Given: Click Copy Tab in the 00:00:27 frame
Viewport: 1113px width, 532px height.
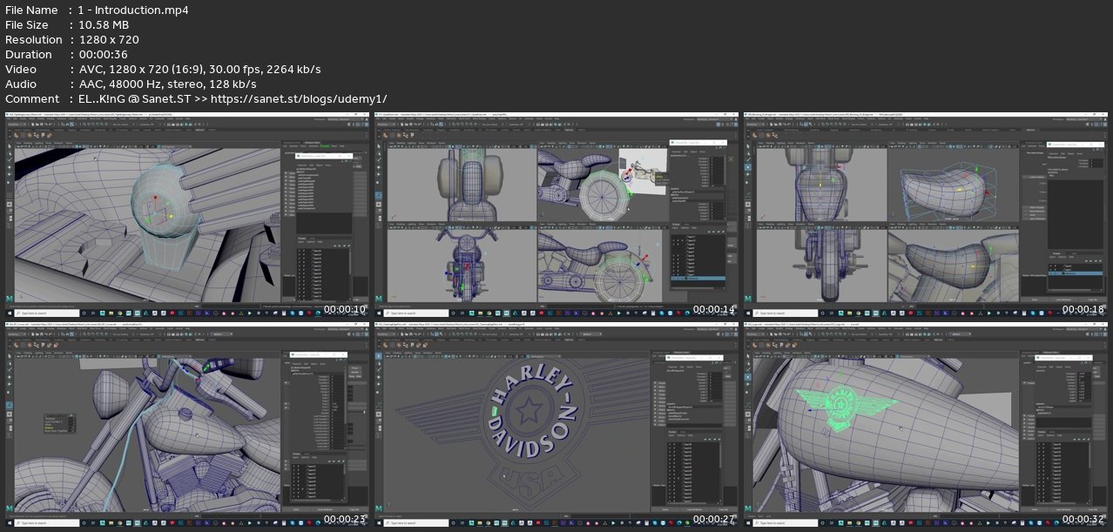Looking at the screenshot, I should tap(724, 509).
